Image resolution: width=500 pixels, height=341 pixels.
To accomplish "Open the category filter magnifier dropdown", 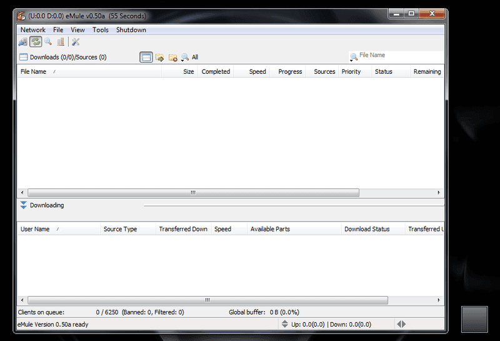I will point(184,58).
